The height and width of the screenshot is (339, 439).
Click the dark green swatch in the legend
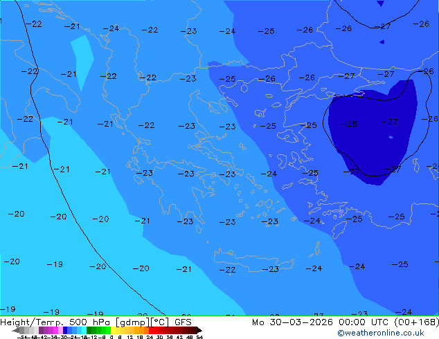[89, 330]
